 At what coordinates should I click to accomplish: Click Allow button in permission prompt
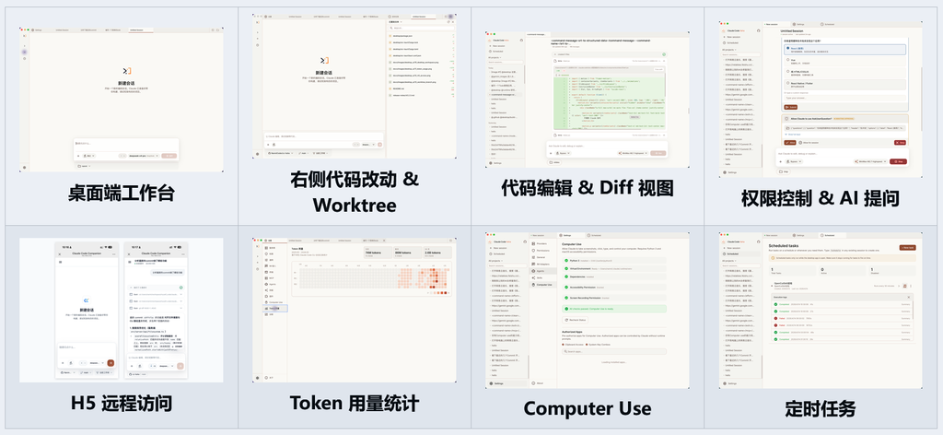[790, 143]
